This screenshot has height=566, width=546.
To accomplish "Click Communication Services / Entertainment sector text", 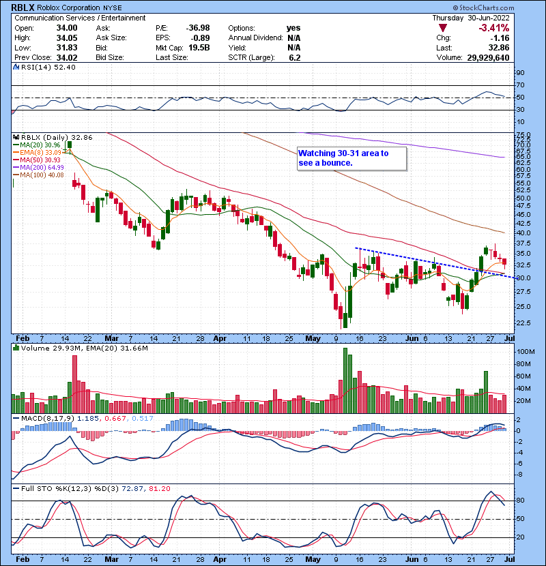I will pos(80,18).
